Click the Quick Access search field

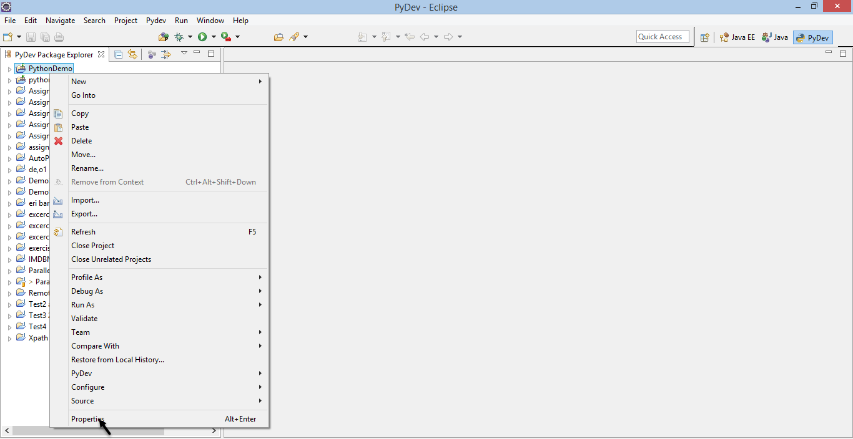(663, 37)
